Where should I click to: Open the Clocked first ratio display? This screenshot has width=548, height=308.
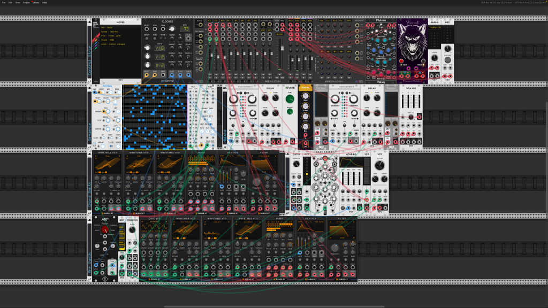[x=159, y=48]
